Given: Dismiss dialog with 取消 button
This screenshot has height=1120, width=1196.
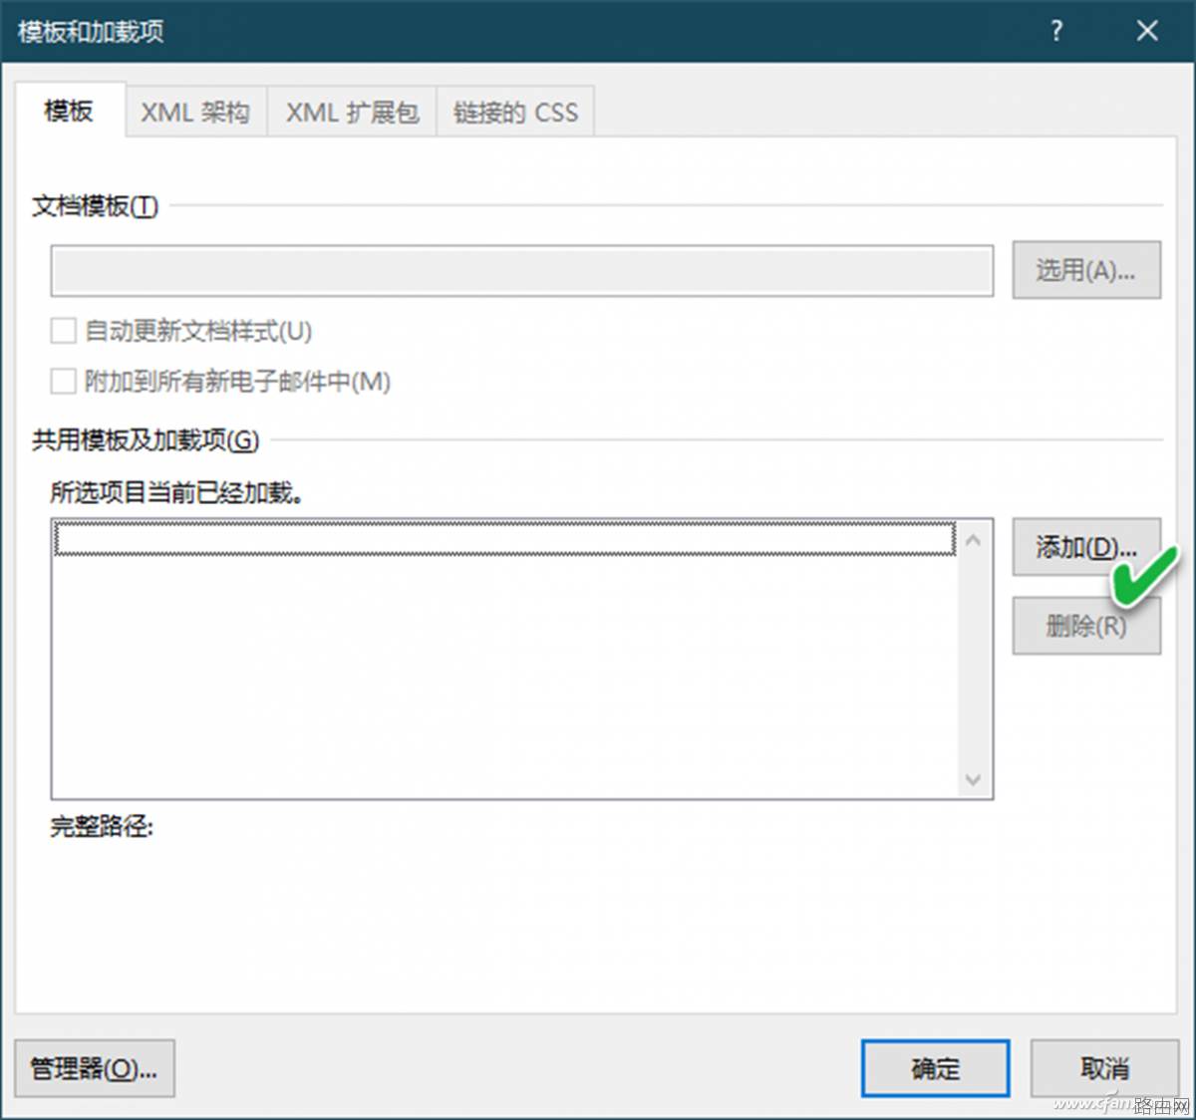Looking at the screenshot, I should [1105, 1069].
